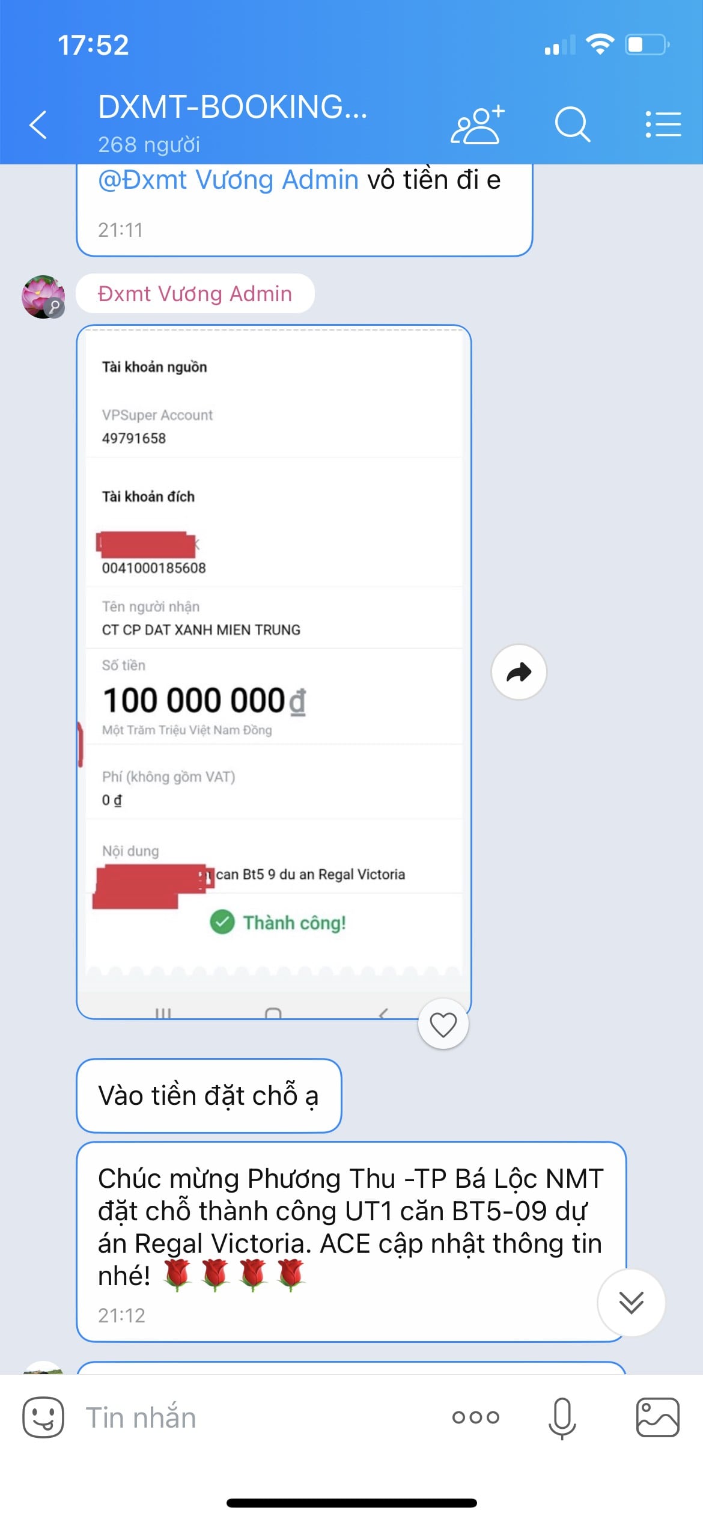Open the group options list icon
This screenshot has height=1522, width=703.
tap(663, 124)
